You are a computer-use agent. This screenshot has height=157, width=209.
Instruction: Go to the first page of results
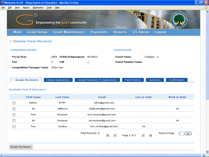(x=108, y=135)
